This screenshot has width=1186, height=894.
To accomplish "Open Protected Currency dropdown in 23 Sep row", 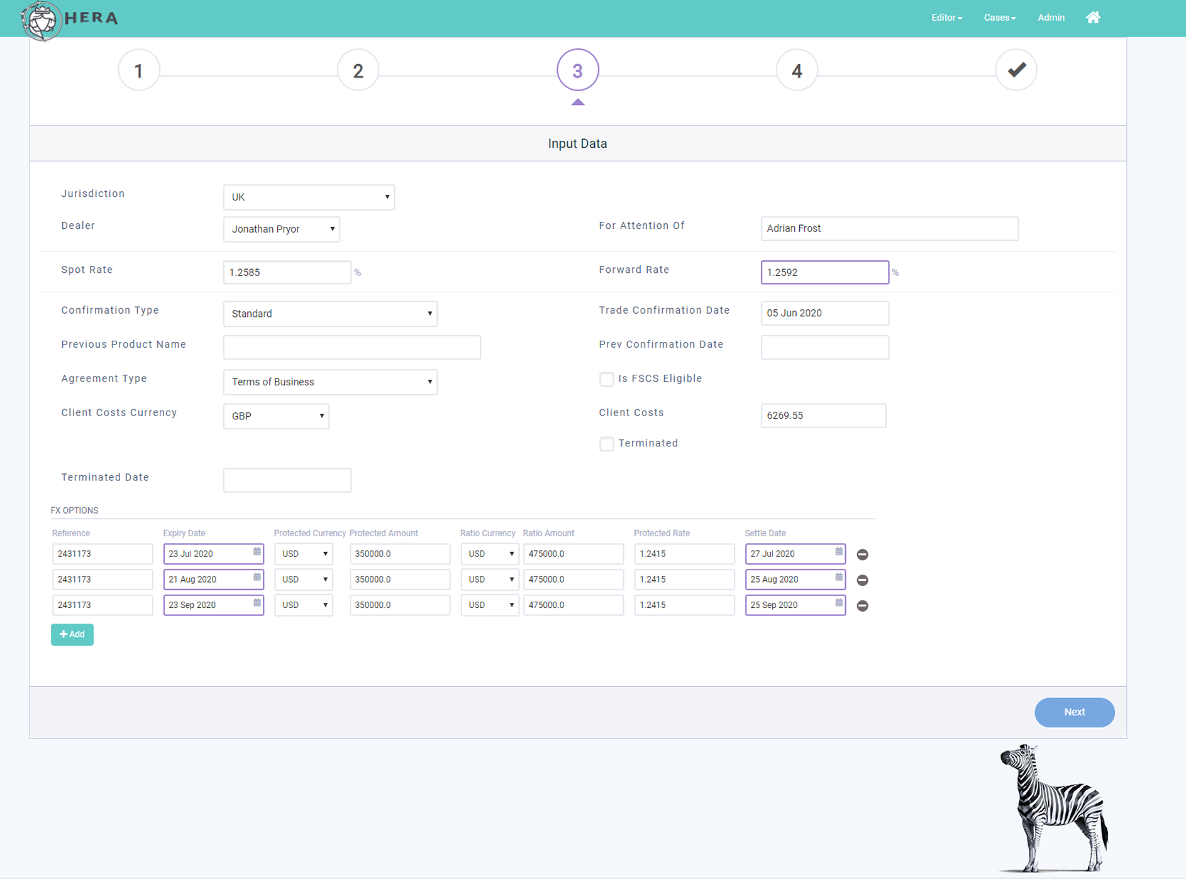I will pyautogui.click(x=304, y=605).
